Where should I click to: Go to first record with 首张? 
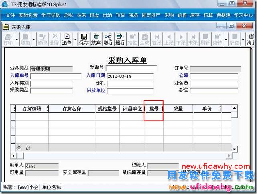(x=157, y=39)
